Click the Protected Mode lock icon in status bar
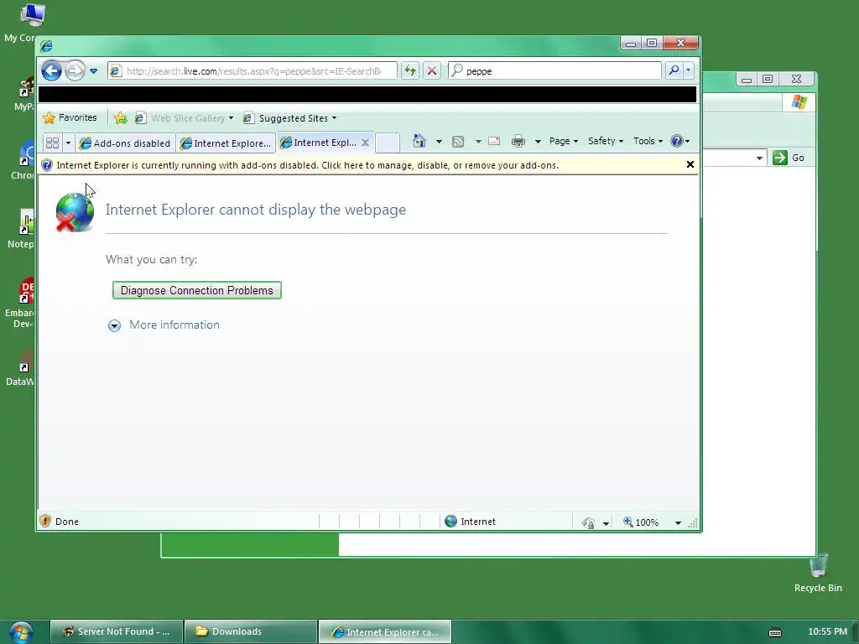Viewport: 859px width, 644px height. [588, 522]
